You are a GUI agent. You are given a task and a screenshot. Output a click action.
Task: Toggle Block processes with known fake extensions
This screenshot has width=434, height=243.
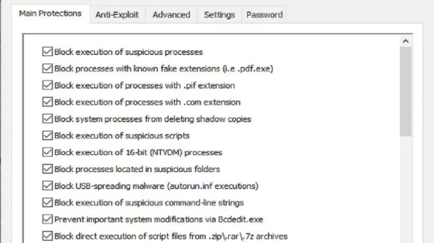pos(47,68)
